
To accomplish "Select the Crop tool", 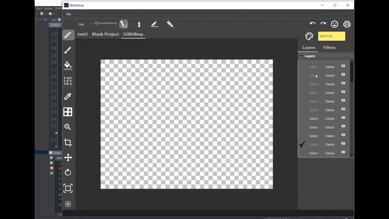I will coord(68,142).
